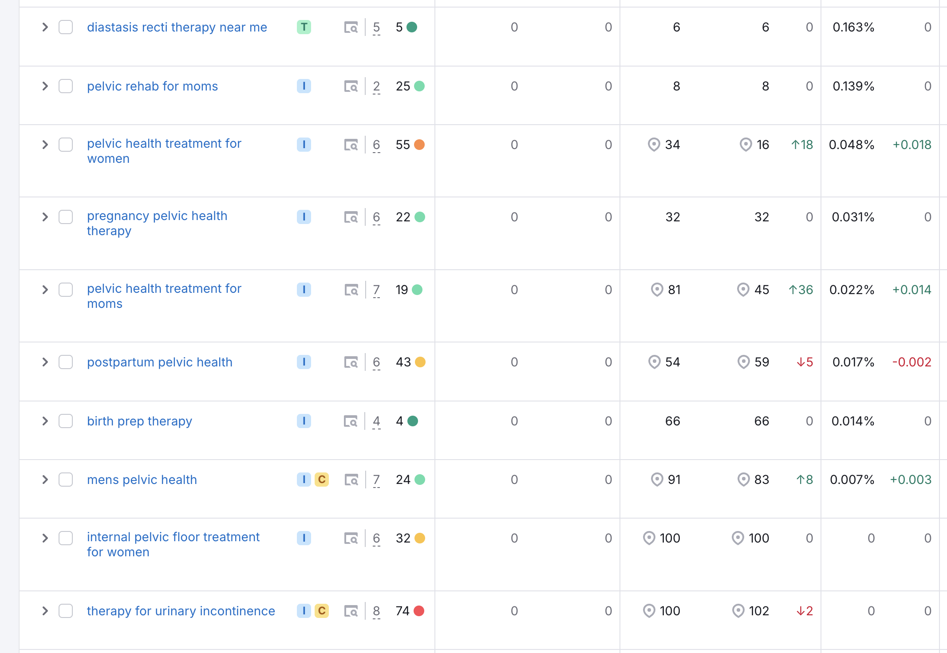This screenshot has width=947, height=653.
Task: Expand the "therapy for urinary incontinence" row
Action: pos(45,611)
